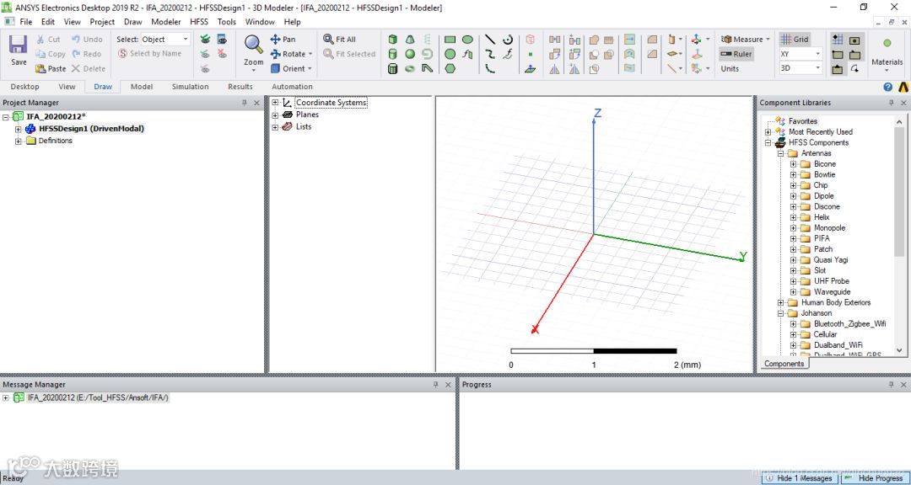Image resolution: width=911 pixels, height=485 pixels.
Task: Click the Units button
Action: point(730,68)
